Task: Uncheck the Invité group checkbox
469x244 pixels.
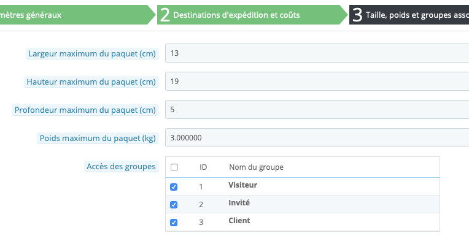Action: (x=174, y=205)
